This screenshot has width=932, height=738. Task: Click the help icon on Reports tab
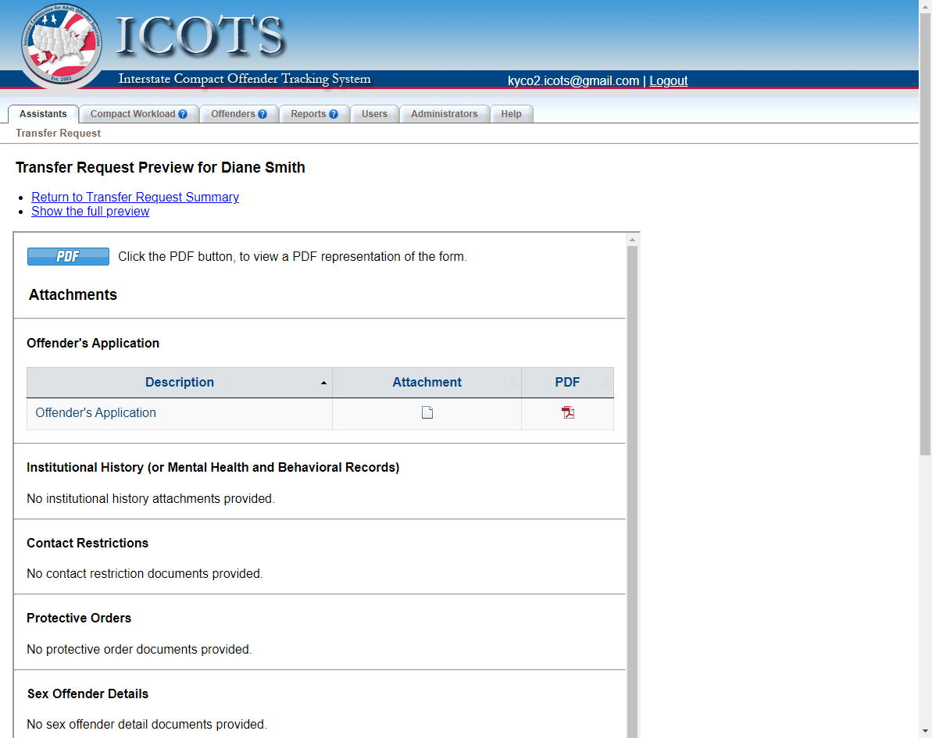pyautogui.click(x=334, y=114)
